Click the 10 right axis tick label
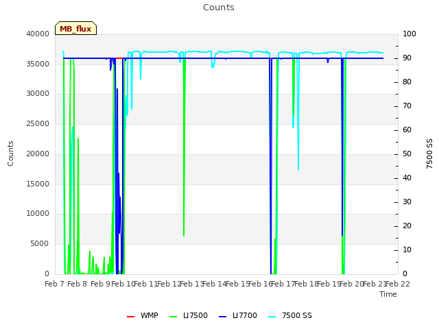 407,249
